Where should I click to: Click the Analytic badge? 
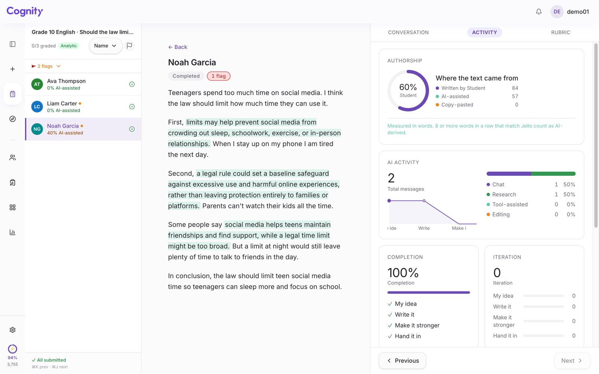point(69,46)
